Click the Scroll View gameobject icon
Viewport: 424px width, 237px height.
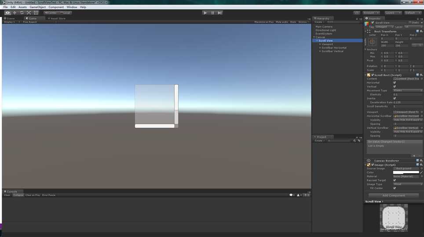(367, 24)
